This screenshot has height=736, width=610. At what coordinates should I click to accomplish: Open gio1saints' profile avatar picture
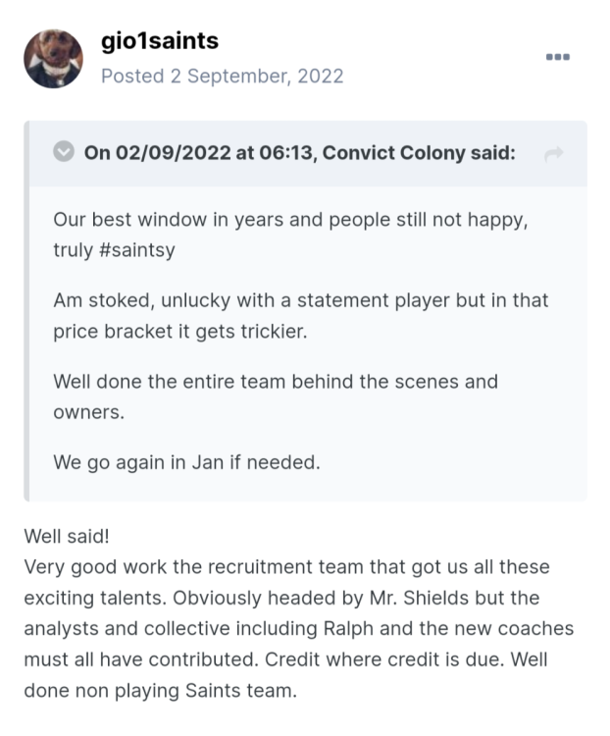53,59
